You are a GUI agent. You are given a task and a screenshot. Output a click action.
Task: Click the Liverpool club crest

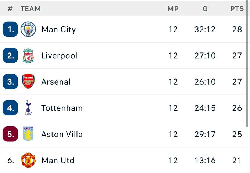[x=28, y=55]
